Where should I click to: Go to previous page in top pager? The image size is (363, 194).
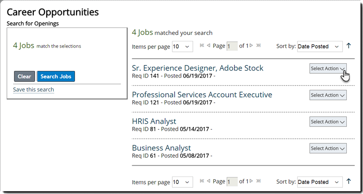click(x=209, y=46)
